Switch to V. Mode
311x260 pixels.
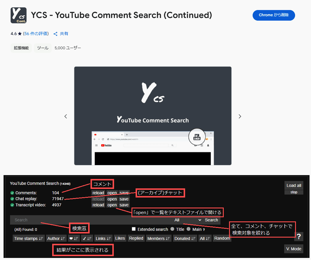(x=294, y=249)
